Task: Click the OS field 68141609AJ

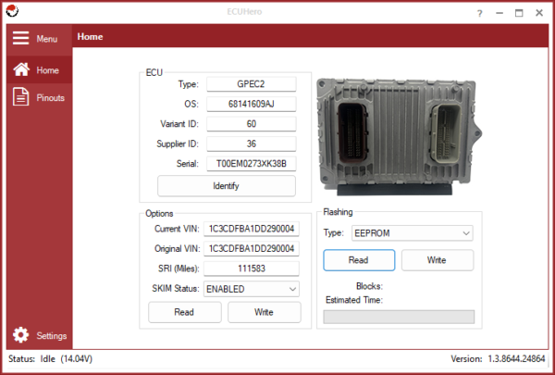Action: (252, 104)
